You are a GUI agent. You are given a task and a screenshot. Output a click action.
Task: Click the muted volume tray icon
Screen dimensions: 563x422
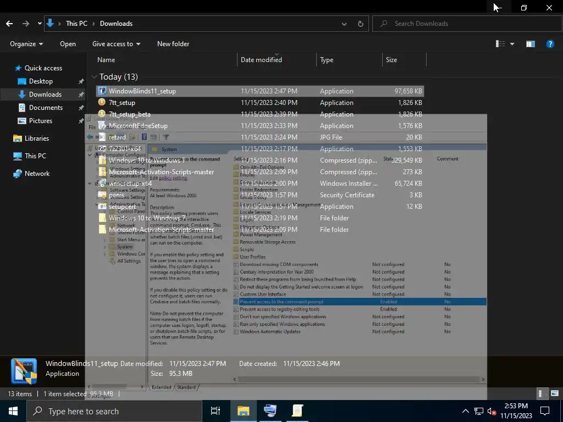[492, 411]
